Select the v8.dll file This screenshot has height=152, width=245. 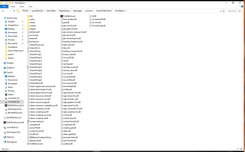coord(93,16)
